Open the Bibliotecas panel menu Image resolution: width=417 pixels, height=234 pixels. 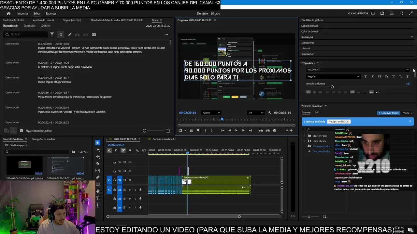411,37
